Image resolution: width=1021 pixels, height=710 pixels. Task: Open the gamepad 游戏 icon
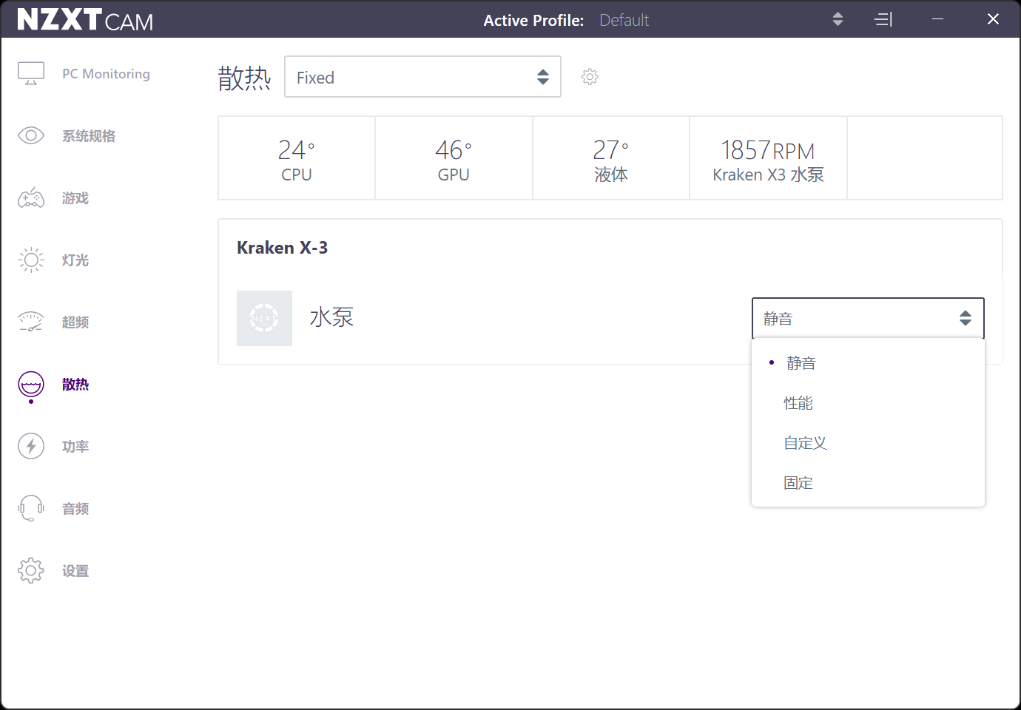31,198
